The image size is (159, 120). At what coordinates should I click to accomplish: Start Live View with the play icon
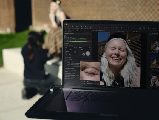pyautogui.click(x=84, y=54)
